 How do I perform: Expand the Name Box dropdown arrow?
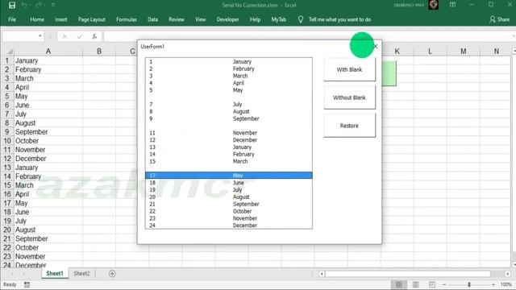pyautogui.click(x=40, y=36)
